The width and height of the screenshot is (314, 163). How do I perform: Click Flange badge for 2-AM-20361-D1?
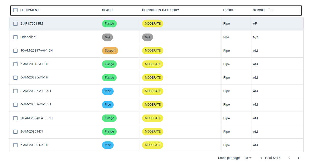[x=109, y=132]
